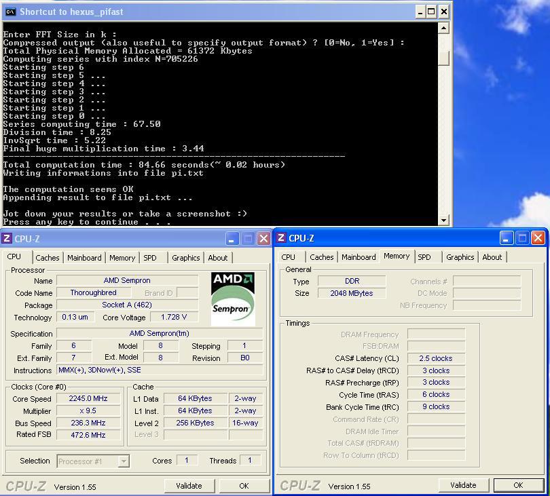Click the 472.6 MHz rated FSB value
550x496 pixels.
(88, 435)
